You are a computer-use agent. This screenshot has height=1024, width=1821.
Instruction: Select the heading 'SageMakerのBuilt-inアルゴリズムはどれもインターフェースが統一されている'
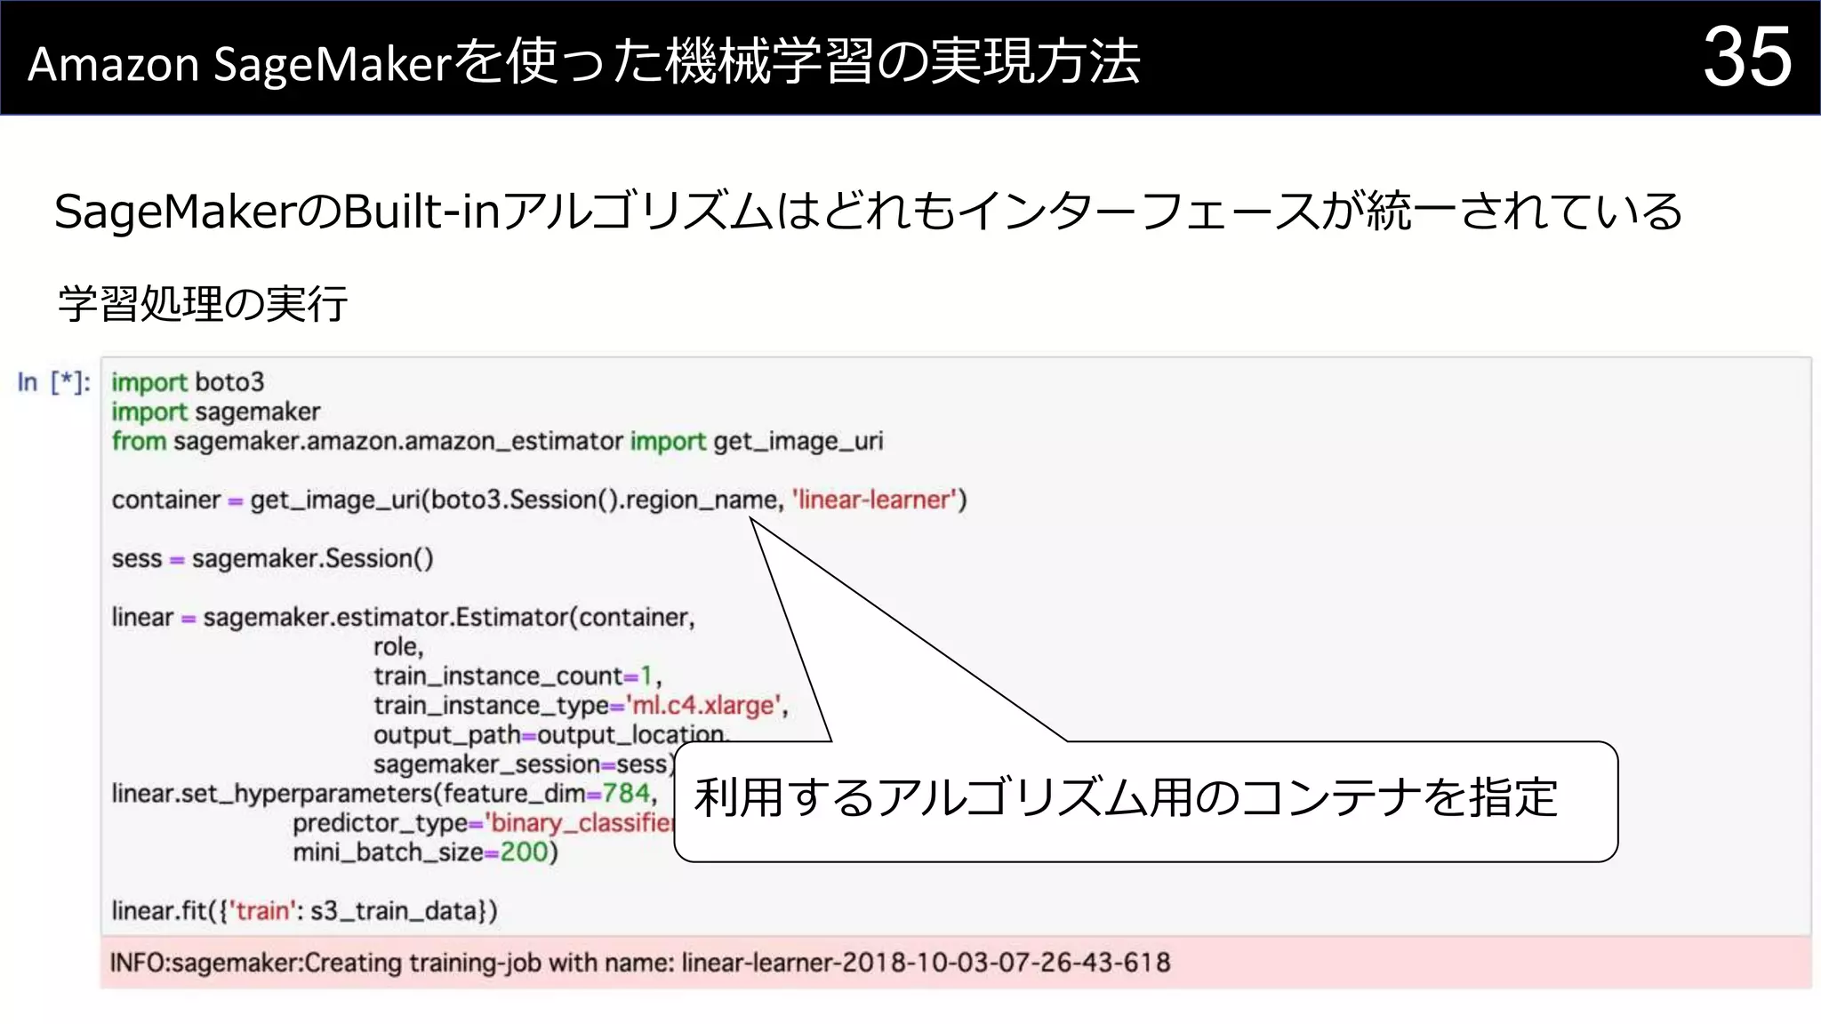868,212
